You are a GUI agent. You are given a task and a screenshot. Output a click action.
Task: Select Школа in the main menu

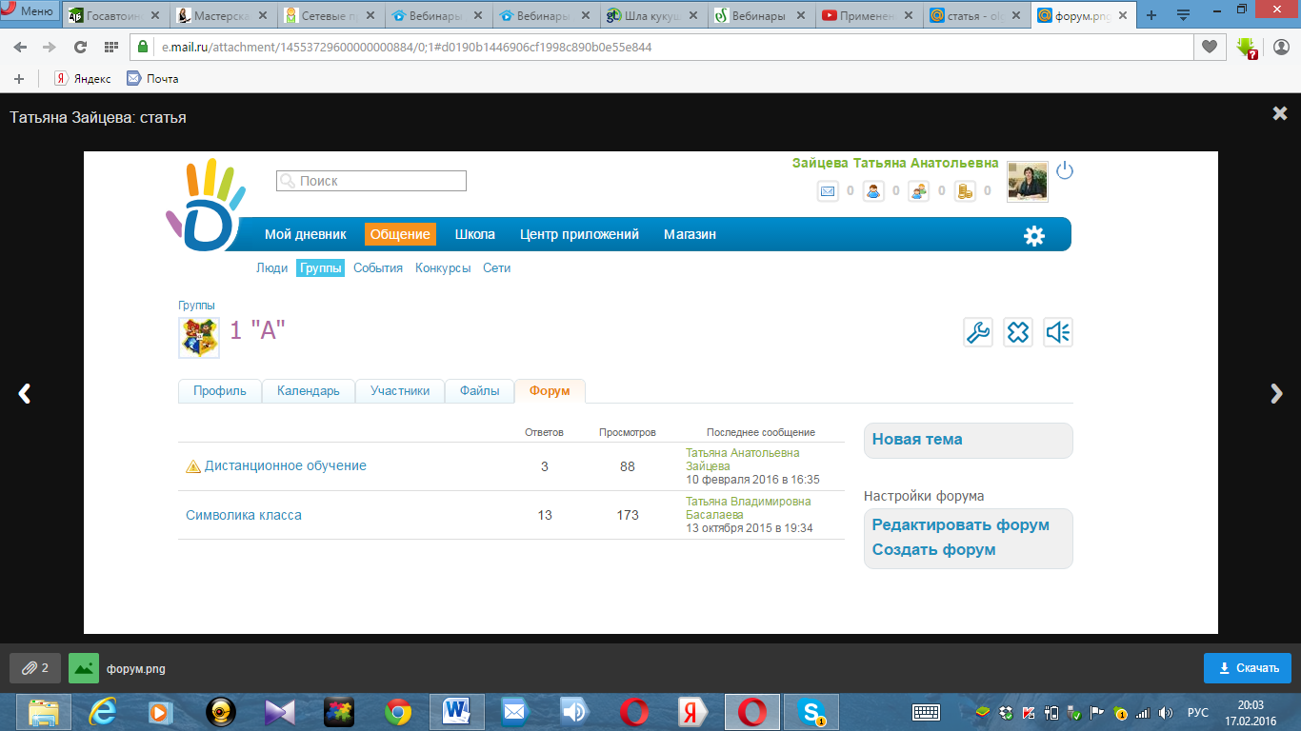[474, 234]
